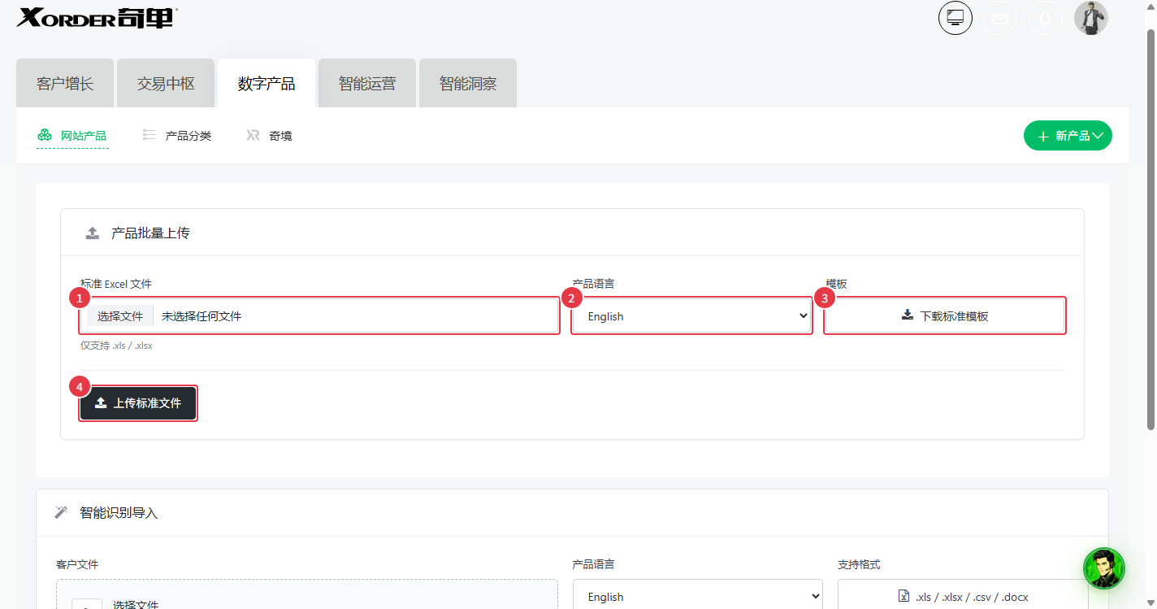This screenshot has height=609, width=1157.
Task: Click the 上传标准文件 button
Action: pos(138,403)
